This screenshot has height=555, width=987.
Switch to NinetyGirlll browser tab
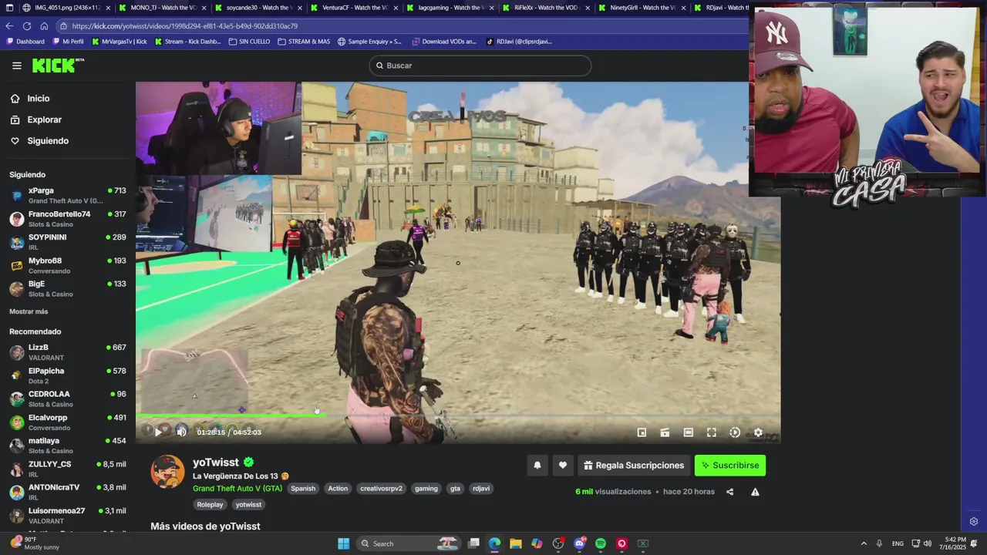tap(642, 8)
